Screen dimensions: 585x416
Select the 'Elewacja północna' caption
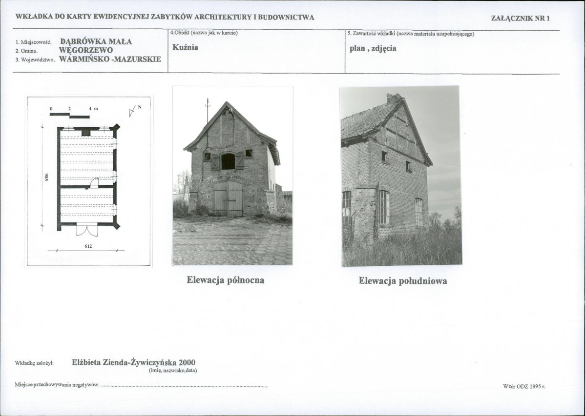tap(225, 280)
